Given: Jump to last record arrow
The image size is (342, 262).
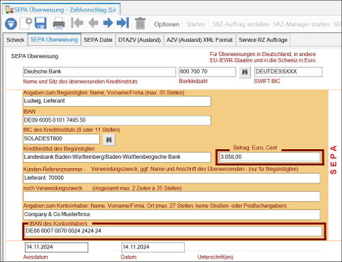Looking at the screenshot, I should [x=123, y=23].
